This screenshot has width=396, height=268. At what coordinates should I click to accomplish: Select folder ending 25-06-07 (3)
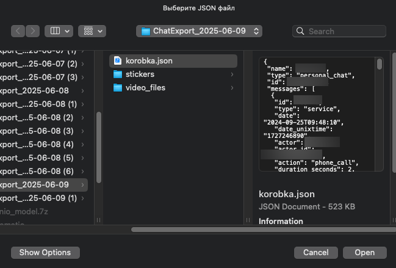point(44,77)
